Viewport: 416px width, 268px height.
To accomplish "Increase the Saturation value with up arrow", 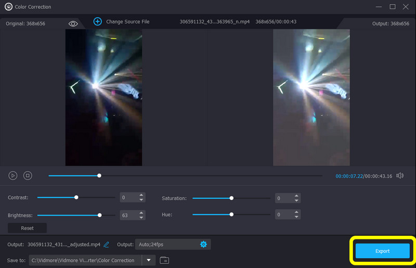I will (x=296, y=195).
